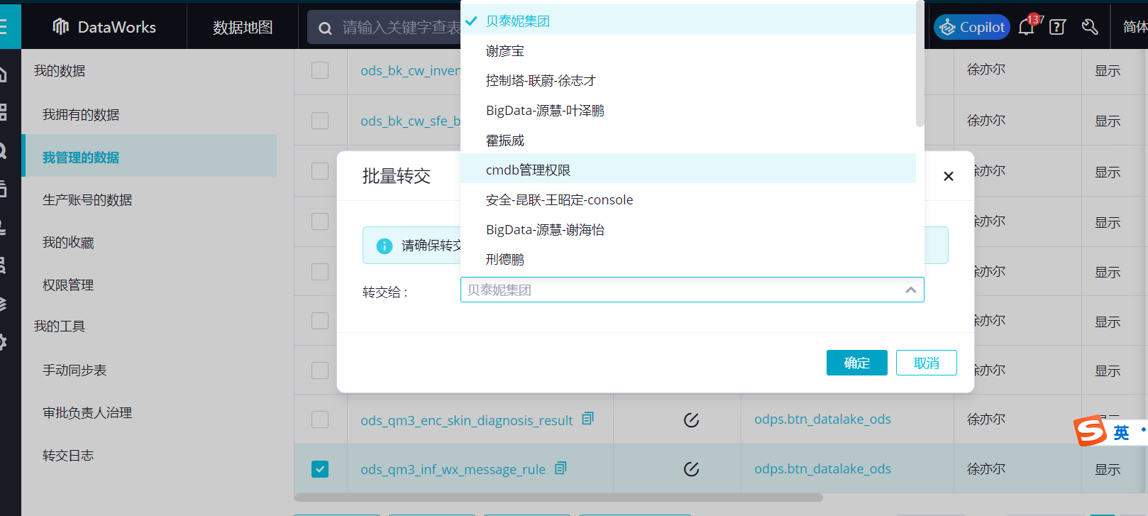Toggle the 英 input language indicator
This screenshot has width=1148, height=516.
[1121, 432]
